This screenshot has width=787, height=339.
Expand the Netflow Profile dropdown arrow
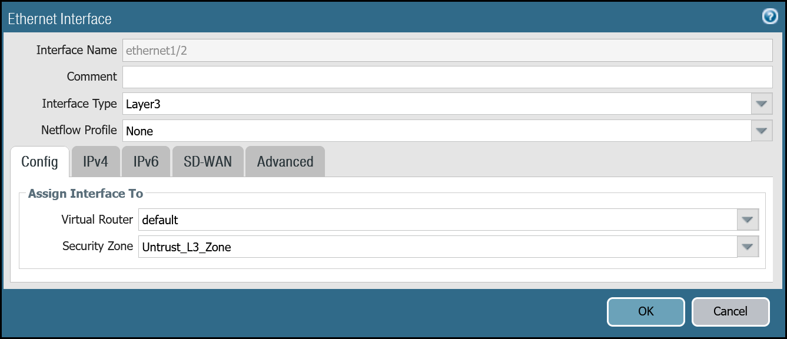pos(762,131)
